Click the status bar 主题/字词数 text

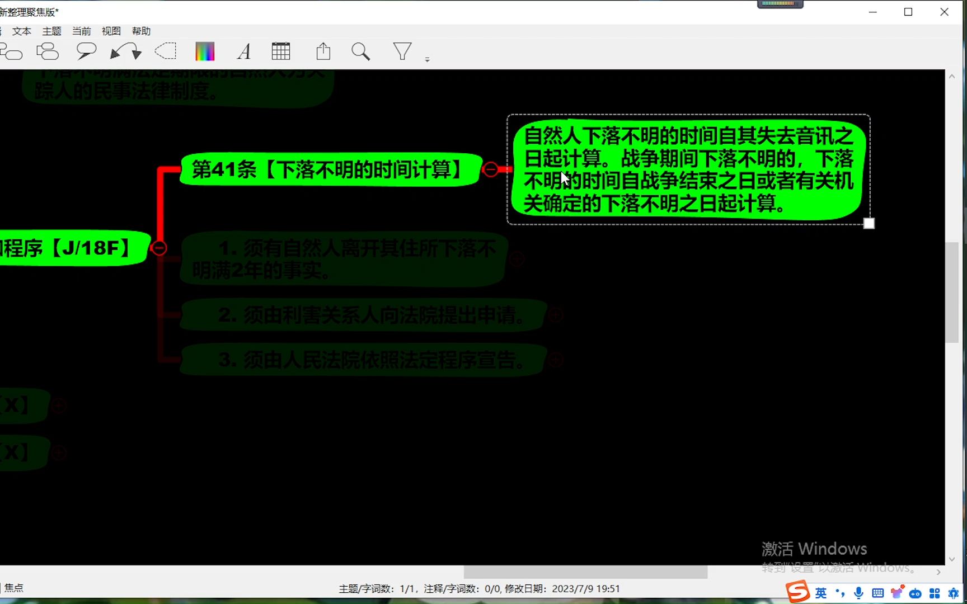pos(377,589)
